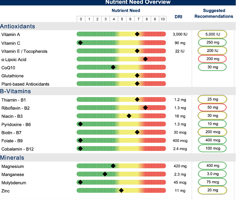Click the Vitamin C need bar
This screenshot has width=236, height=200.
pyautogui.click(x=121, y=43)
